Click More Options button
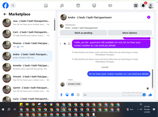 point(130,33)
